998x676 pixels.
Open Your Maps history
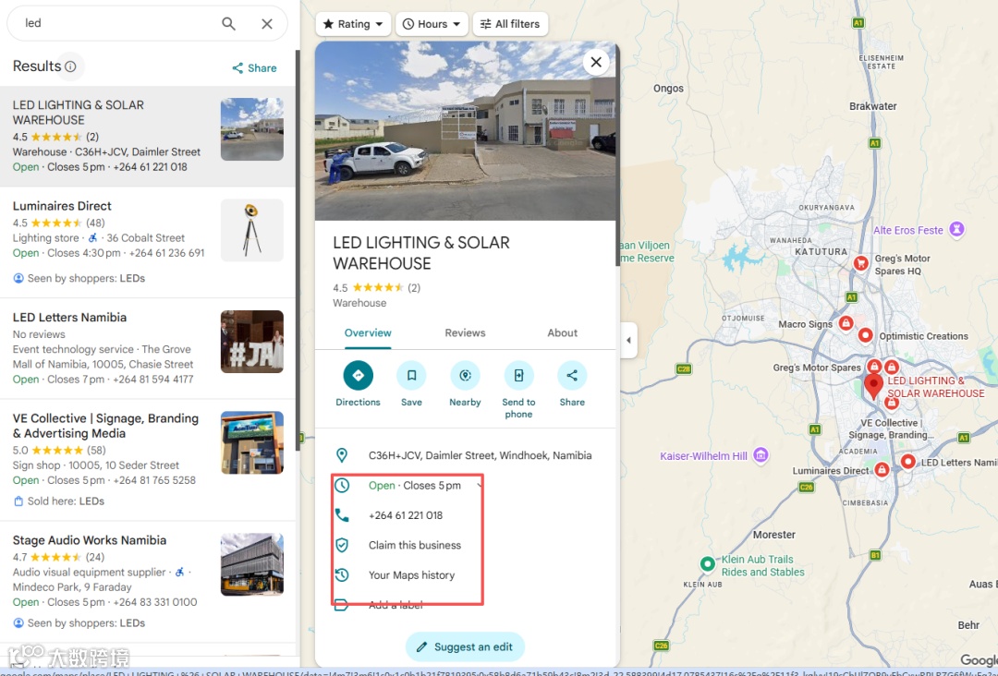(411, 575)
